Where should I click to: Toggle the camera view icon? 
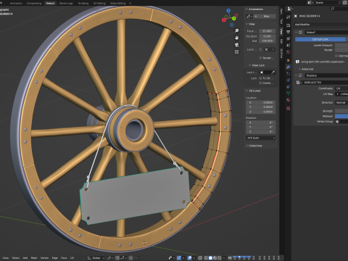click(x=236, y=45)
